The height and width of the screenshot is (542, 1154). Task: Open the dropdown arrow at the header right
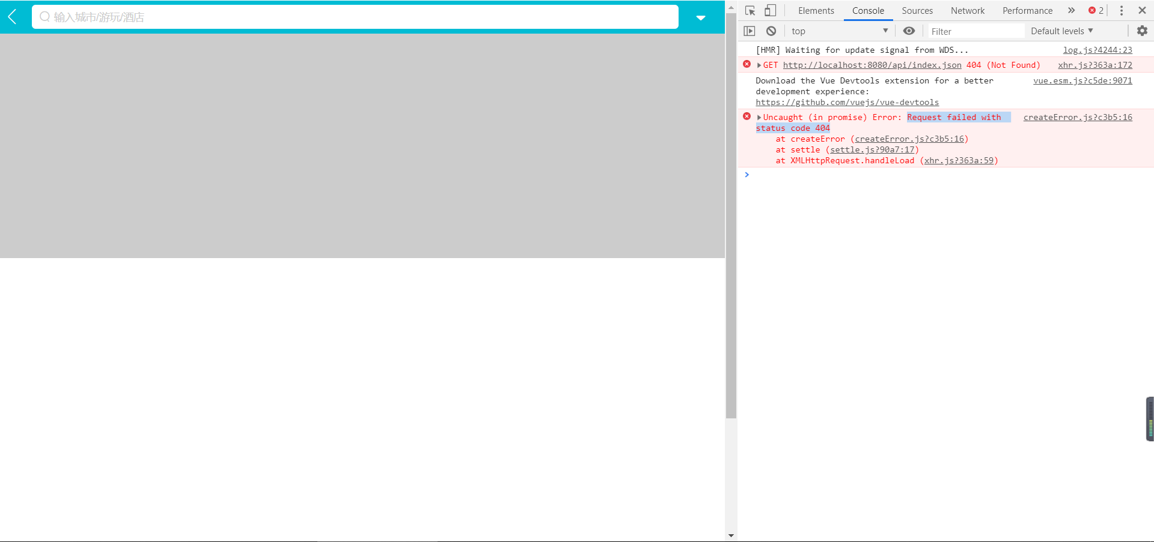coord(701,17)
